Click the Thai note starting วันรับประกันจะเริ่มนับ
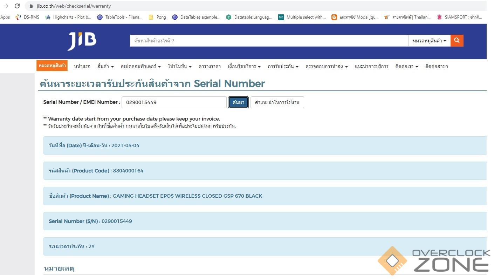Viewport: 494px width, 279px height. point(139,126)
